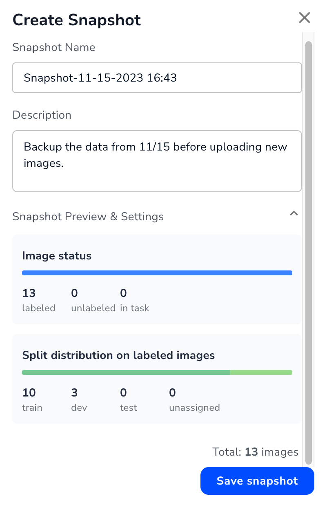Click the unlabeled count label

[93, 308]
